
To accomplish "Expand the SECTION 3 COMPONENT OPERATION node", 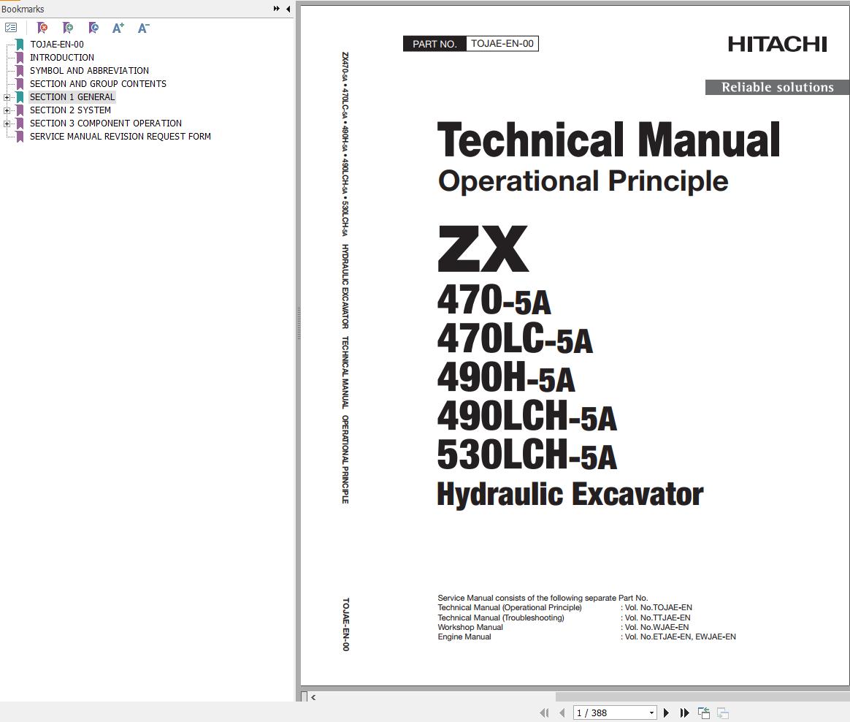I will tap(7, 123).
